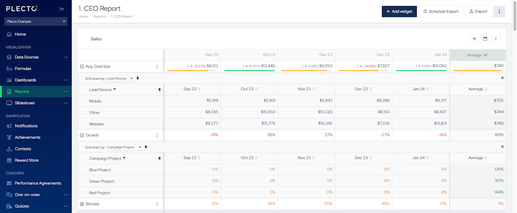
Task: Collapse the sidebar with the arrow icon
Action: pyautogui.click(x=62, y=9)
